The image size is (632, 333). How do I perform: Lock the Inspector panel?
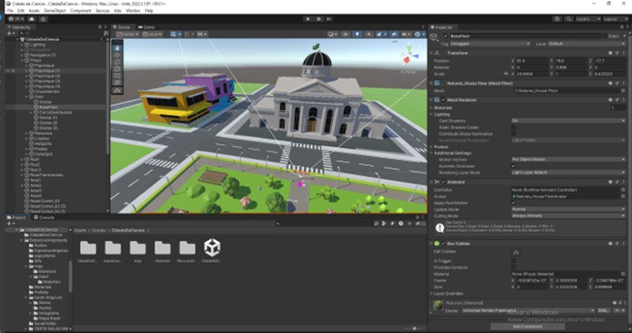621,27
